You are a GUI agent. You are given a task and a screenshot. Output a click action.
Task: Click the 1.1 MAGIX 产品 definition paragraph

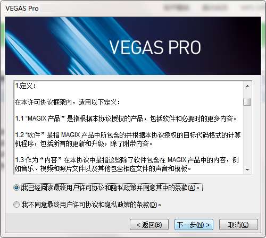coord(126,118)
